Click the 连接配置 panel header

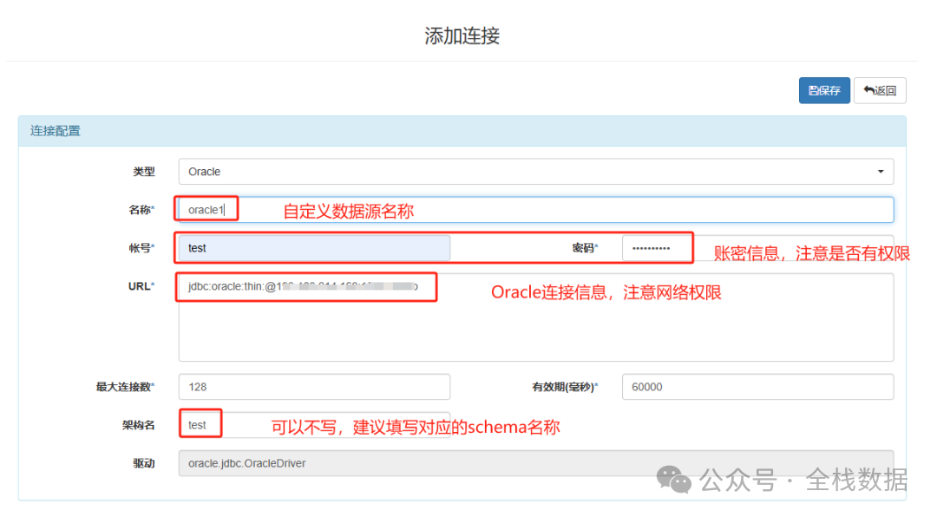56,131
